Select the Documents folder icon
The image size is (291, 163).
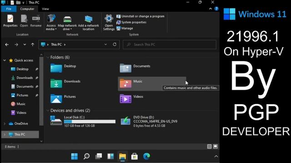point(125,68)
